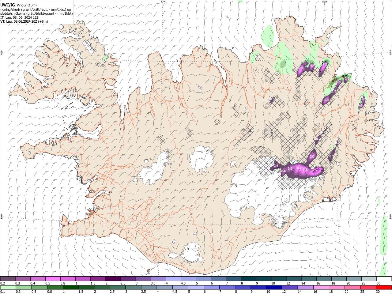Select the palest green 0.1 rain scale swatch
The image size is (392, 294).
(8, 287)
